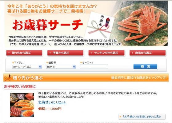Click the small arrow icon on 贈り先から選ぶ tab
The width and height of the screenshot is (172, 123).
coord(9,53)
